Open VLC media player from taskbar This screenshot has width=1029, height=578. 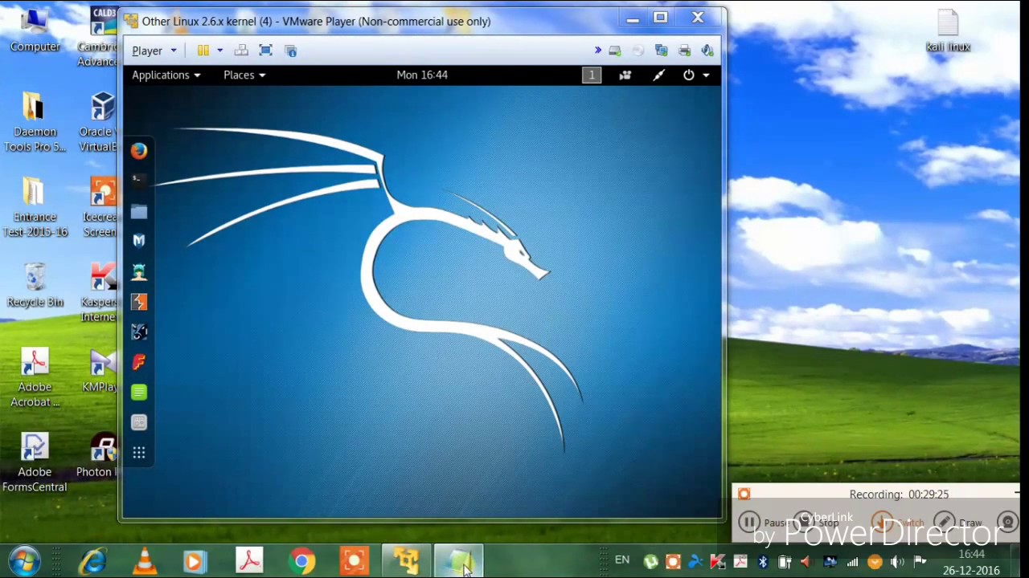point(145,560)
